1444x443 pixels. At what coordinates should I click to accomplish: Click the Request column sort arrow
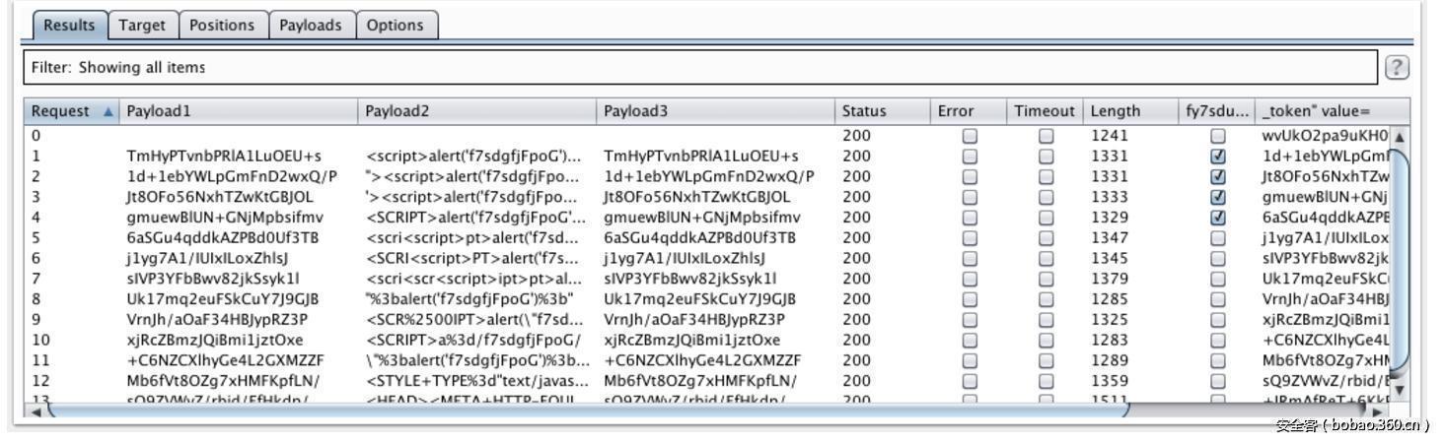click(x=108, y=111)
